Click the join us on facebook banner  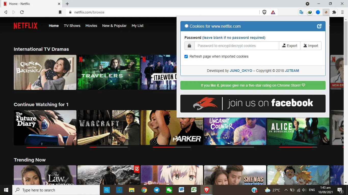pos(253,104)
